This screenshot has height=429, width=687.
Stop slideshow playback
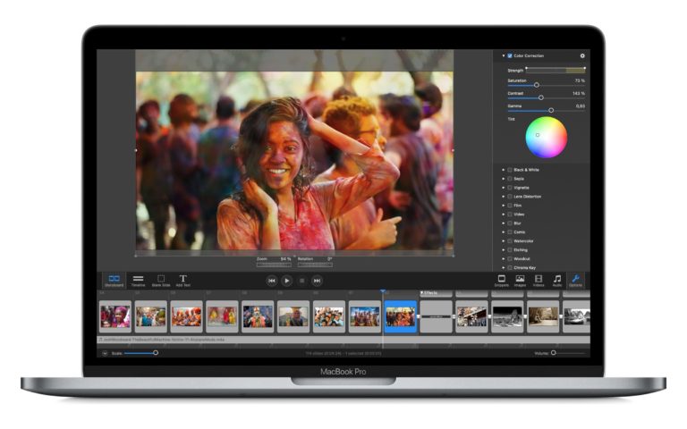tap(301, 281)
